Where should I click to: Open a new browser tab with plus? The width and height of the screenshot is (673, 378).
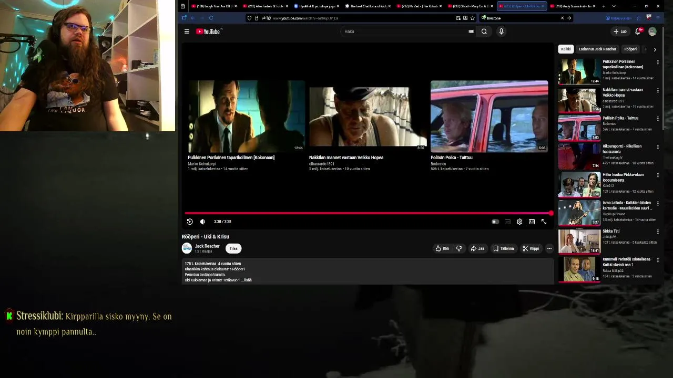point(604,6)
